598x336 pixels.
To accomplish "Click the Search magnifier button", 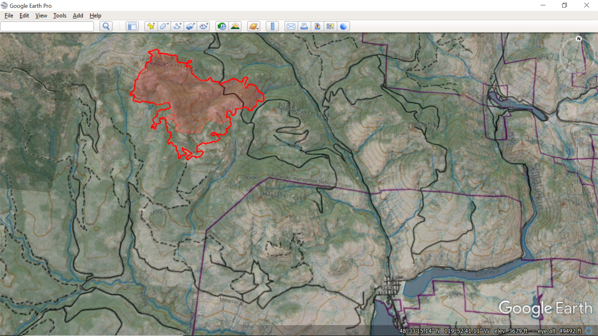I will (106, 26).
